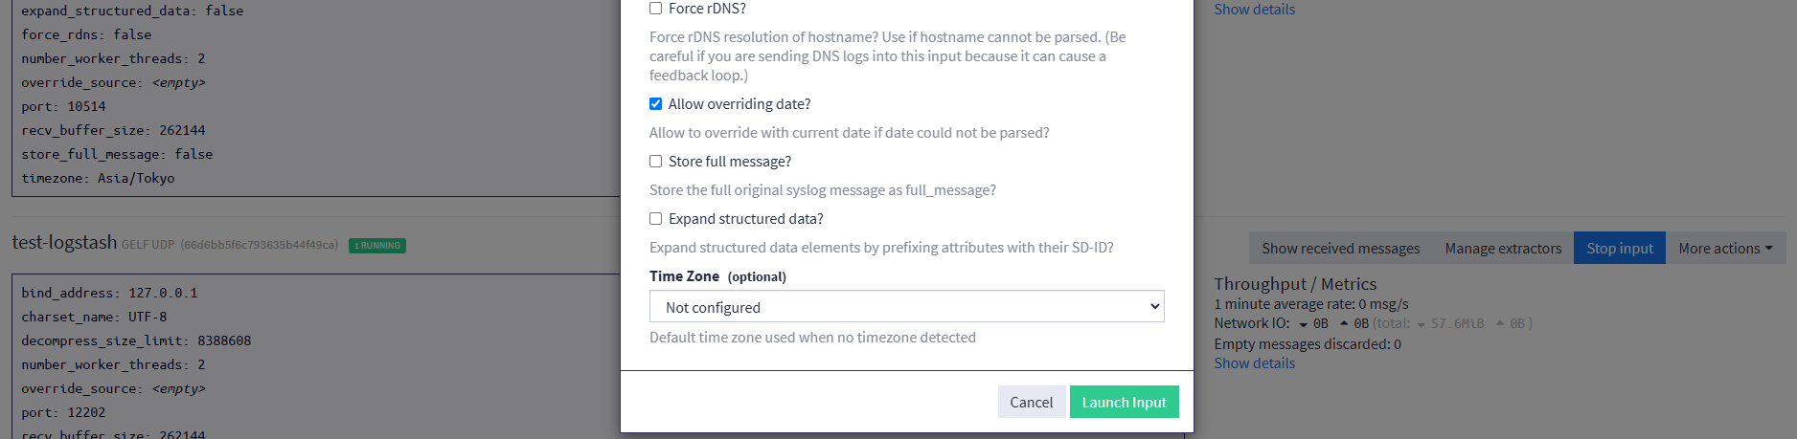Open Manage extractors for test-logstash

click(x=1503, y=249)
